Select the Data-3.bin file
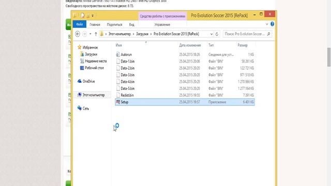Screen dimensions: 331x186 pyautogui.click(x=128, y=74)
